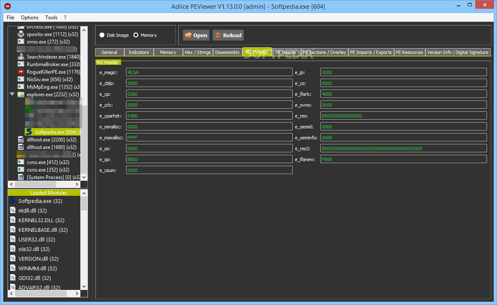Image resolution: width=497 pixels, height=305 pixels.
Task: Open the File menu
Action: (x=10, y=18)
